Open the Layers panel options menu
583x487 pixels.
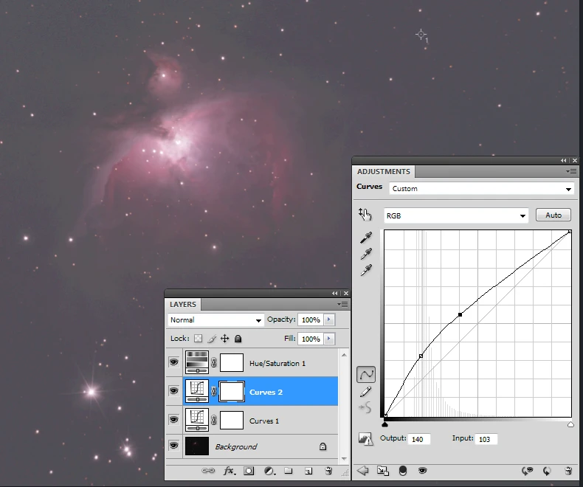click(344, 304)
